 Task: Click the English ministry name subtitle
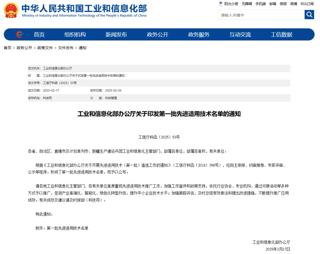[x=84, y=15]
